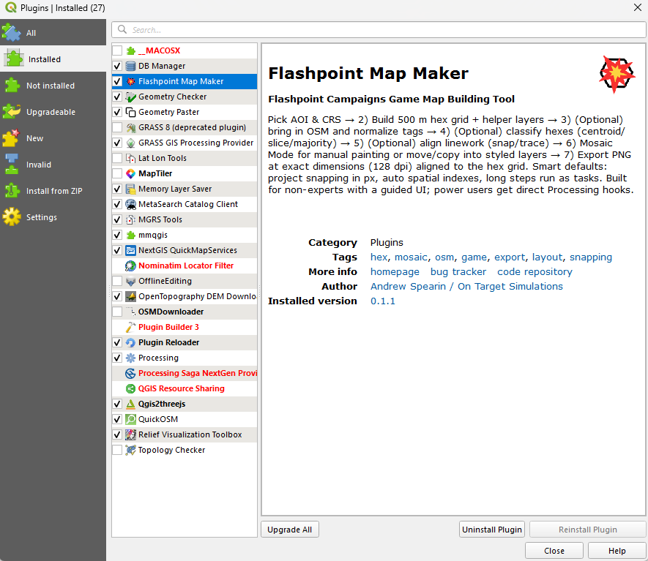The height and width of the screenshot is (561, 648).
Task: Open Help for the plugin manager
Action: pos(617,551)
